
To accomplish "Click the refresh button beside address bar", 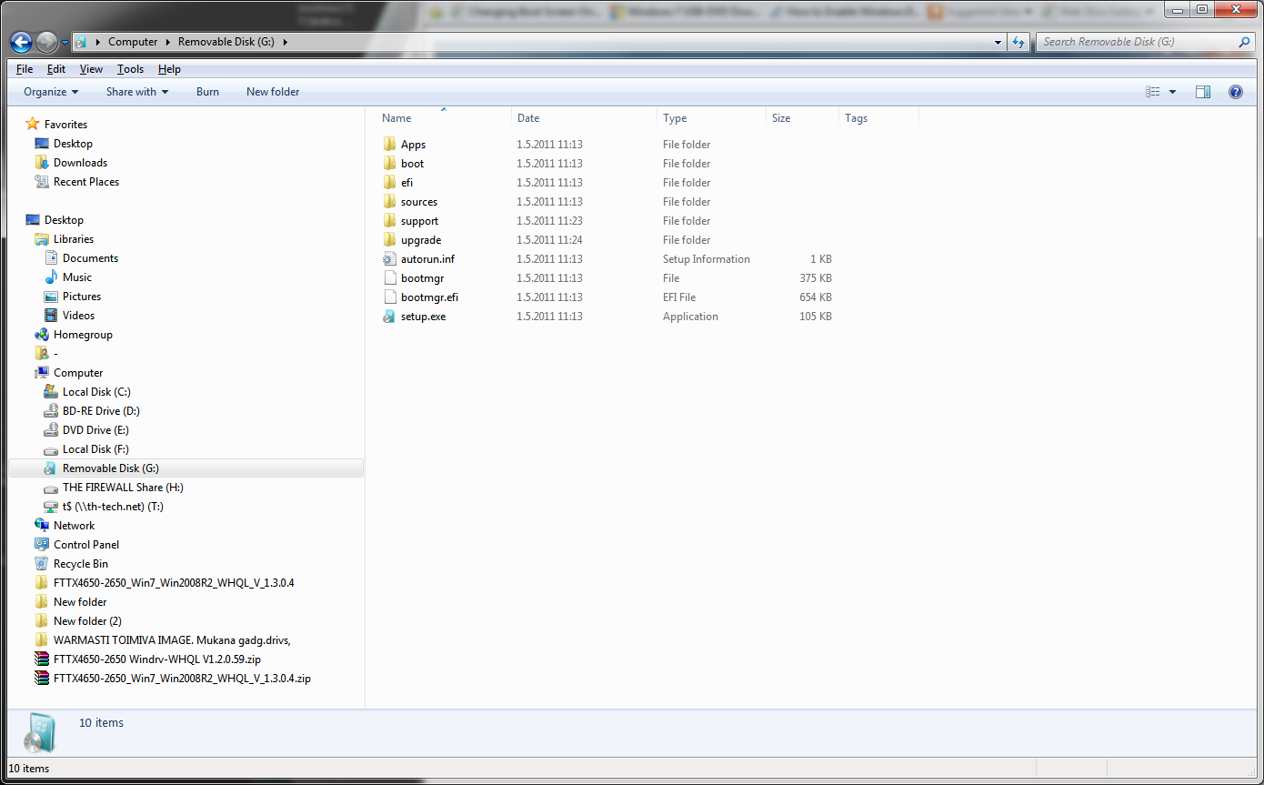I will (1018, 42).
